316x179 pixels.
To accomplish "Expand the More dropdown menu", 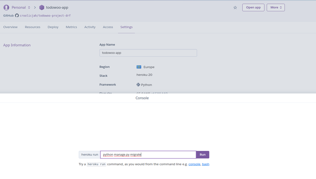I will 276,8.
